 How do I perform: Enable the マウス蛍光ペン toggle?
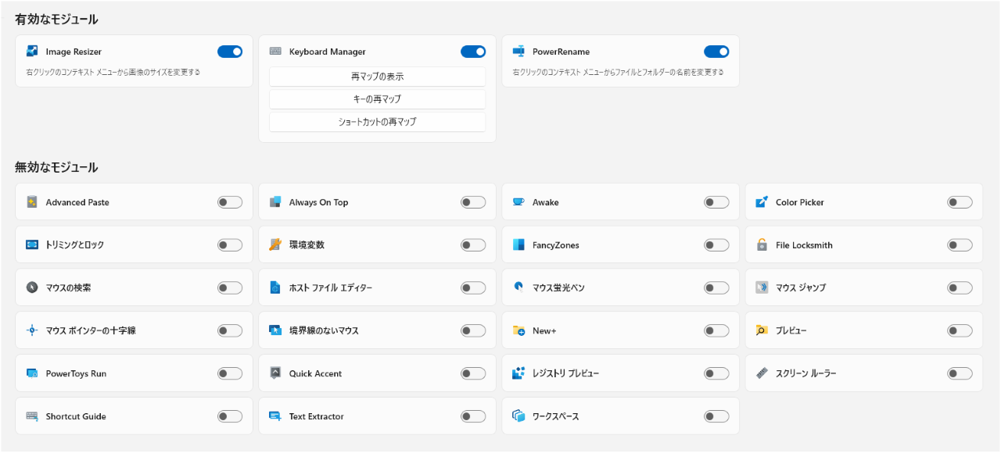tap(716, 287)
